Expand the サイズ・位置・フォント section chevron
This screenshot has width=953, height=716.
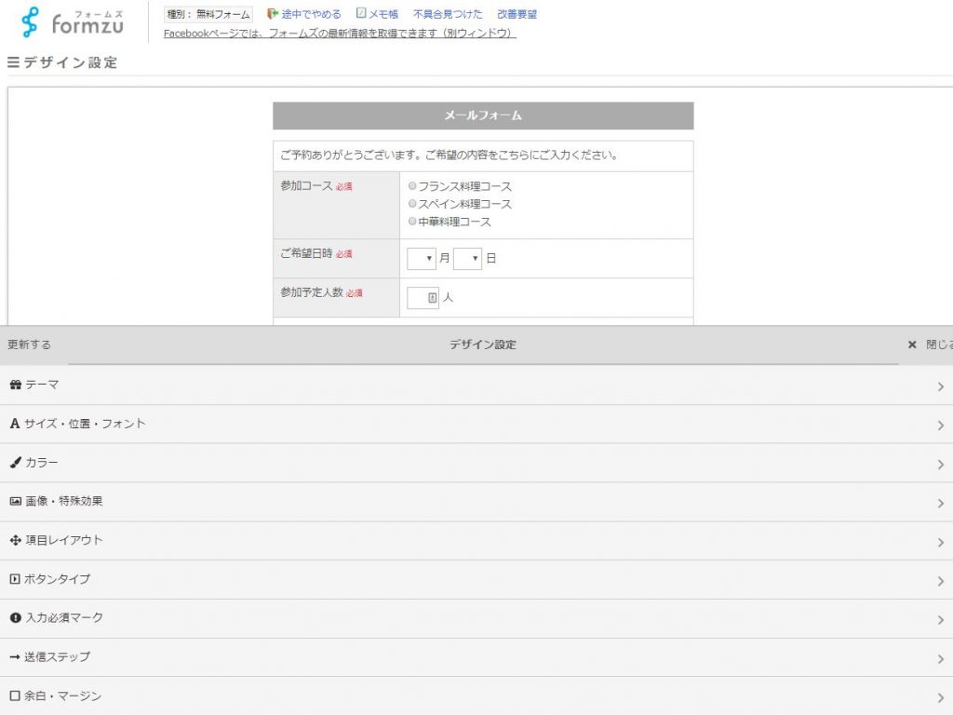point(941,426)
